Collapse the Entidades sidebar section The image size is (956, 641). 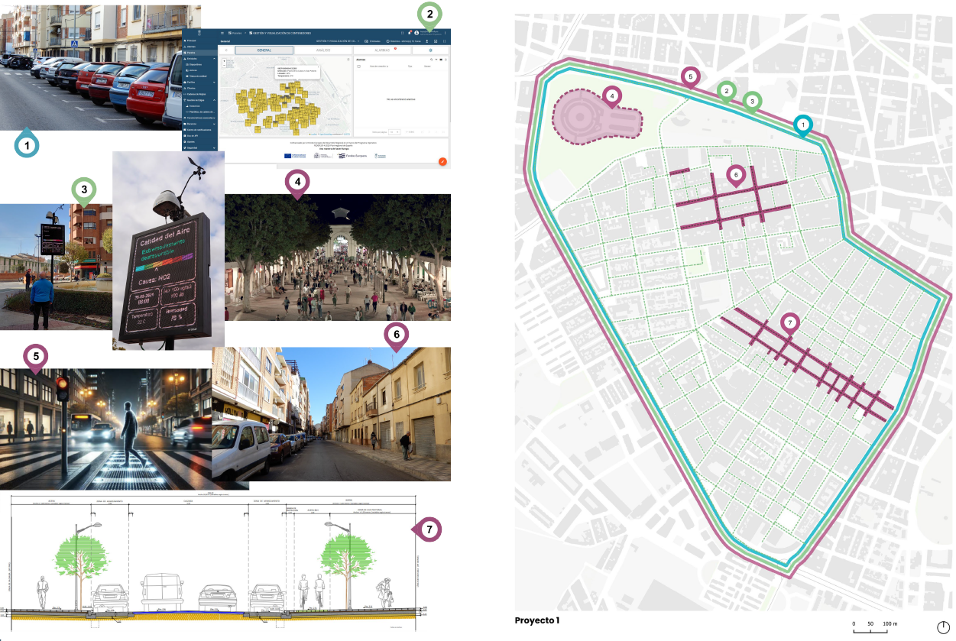coord(215,58)
